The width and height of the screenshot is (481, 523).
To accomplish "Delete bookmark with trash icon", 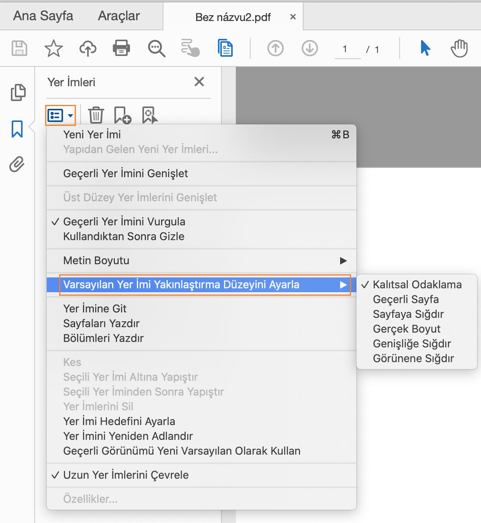I will [x=96, y=115].
